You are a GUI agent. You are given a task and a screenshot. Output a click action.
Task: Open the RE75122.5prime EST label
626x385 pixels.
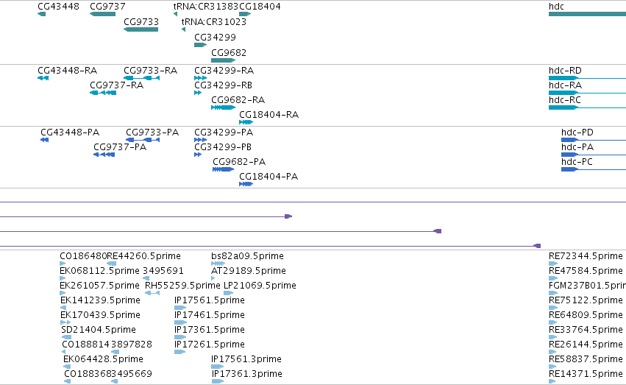point(586,301)
